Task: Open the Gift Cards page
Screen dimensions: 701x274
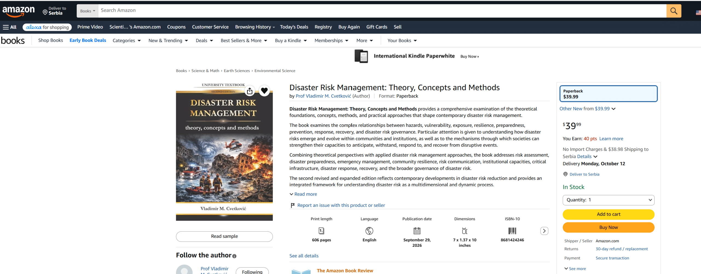Action: click(377, 27)
